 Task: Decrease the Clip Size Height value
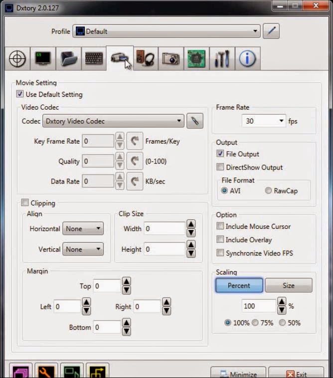(191, 253)
